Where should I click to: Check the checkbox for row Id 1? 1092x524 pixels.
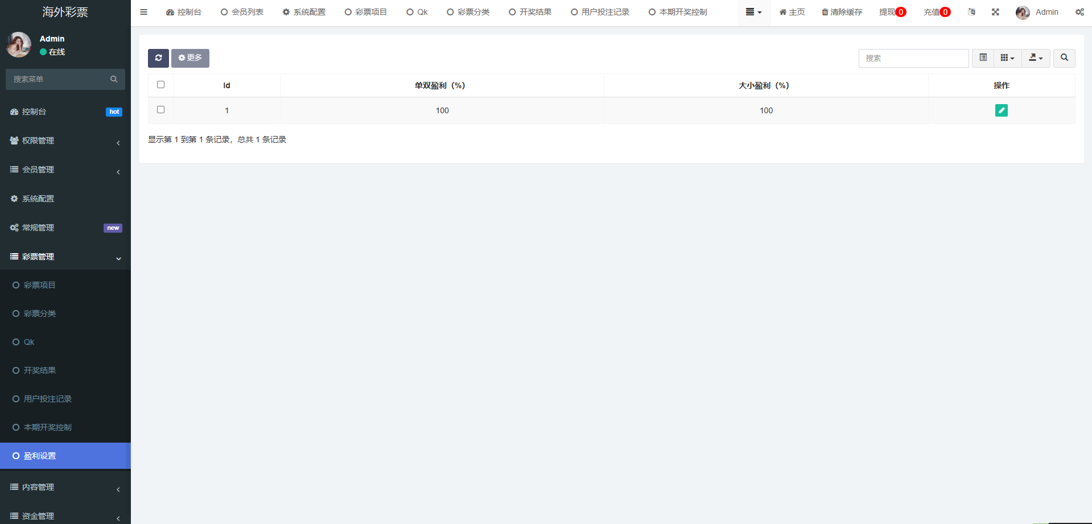(x=160, y=110)
